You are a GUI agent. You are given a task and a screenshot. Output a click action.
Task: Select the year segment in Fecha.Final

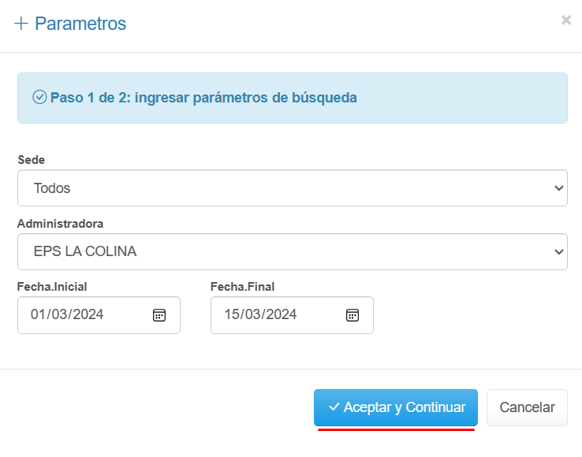coord(282,314)
